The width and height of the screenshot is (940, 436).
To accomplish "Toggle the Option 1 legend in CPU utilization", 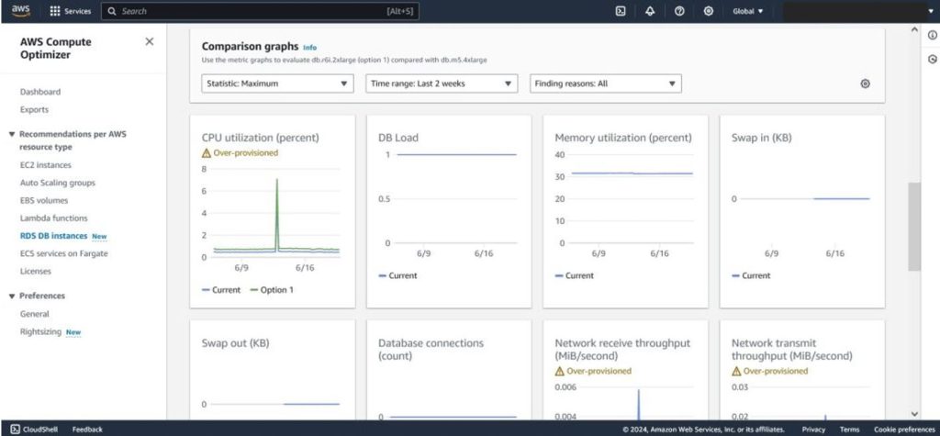I will pyautogui.click(x=272, y=290).
